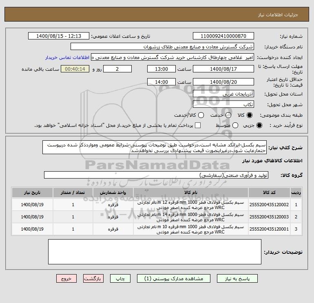
Task: Click پاسخ به نیاز button
Action: (x=237, y=279)
